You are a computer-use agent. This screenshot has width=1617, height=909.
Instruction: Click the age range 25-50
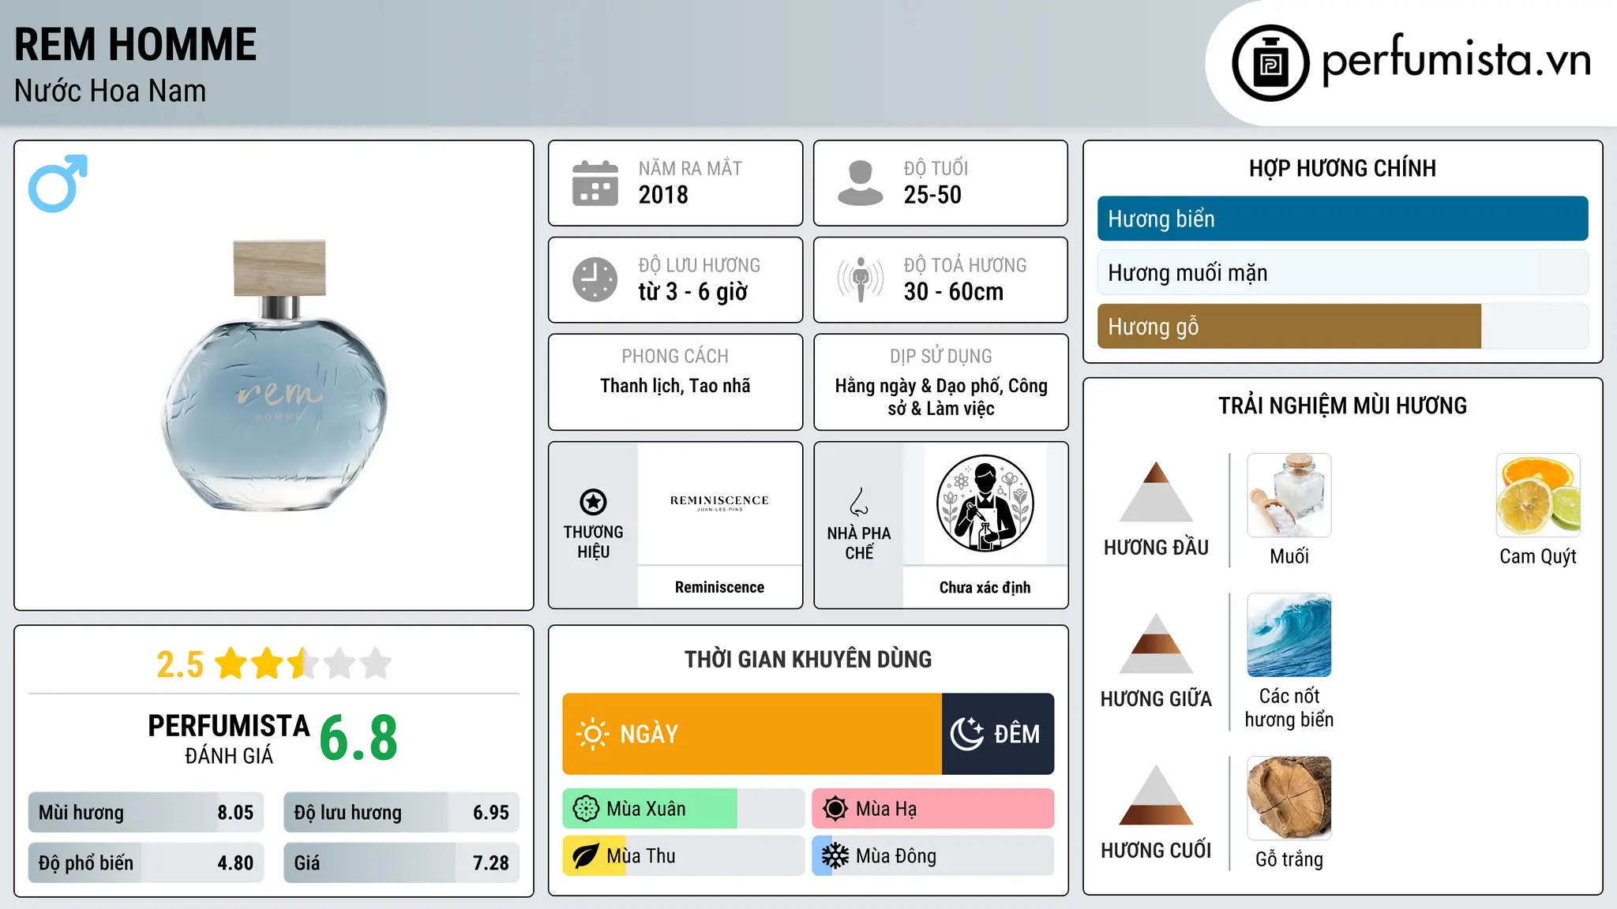932,195
